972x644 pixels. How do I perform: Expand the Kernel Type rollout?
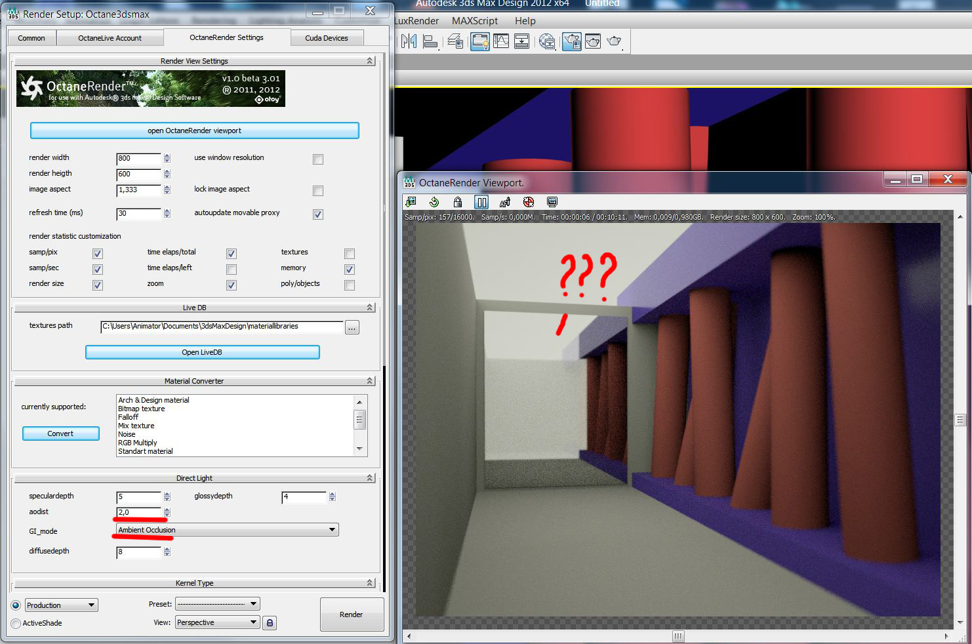pyautogui.click(x=194, y=583)
